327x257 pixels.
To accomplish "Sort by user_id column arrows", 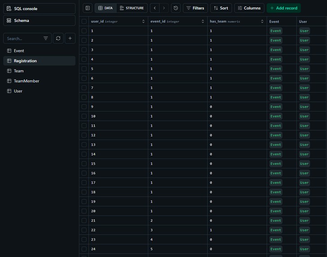I will 143,21.
